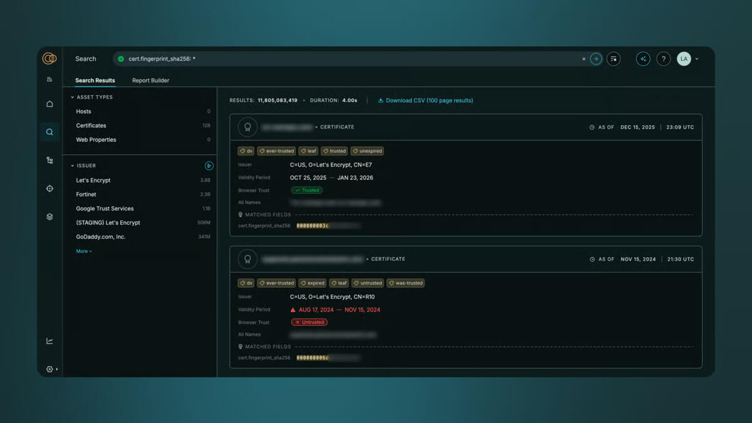Switch to the Report Builder tab

click(x=150, y=80)
